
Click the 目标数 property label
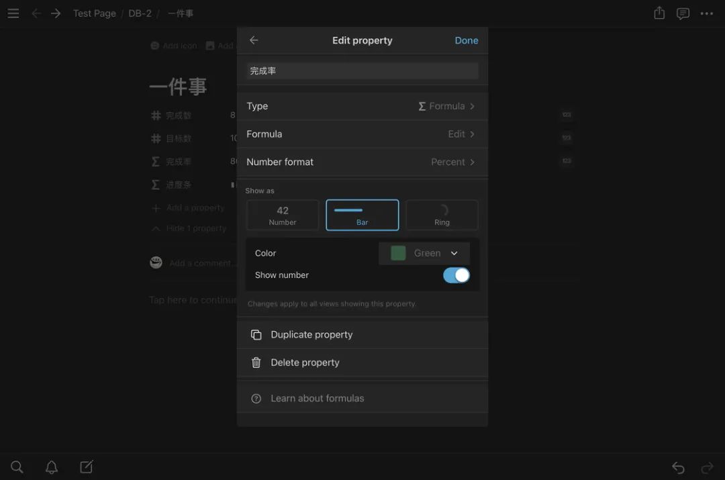[x=179, y=138]
